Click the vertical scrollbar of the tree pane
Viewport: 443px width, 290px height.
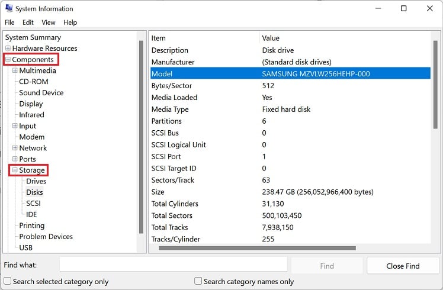pyautogui.click(x=141, y=136)
